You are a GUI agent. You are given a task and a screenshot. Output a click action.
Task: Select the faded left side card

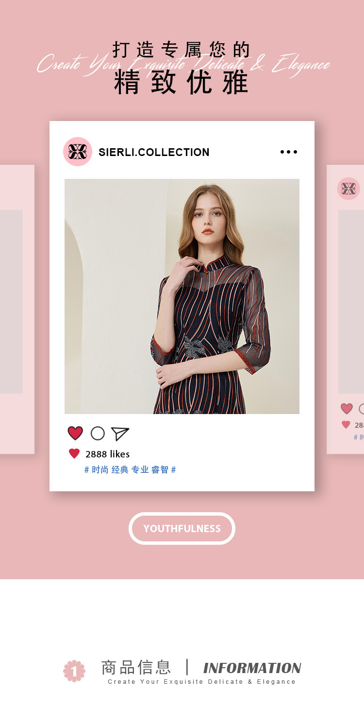[x=17, y=309]
